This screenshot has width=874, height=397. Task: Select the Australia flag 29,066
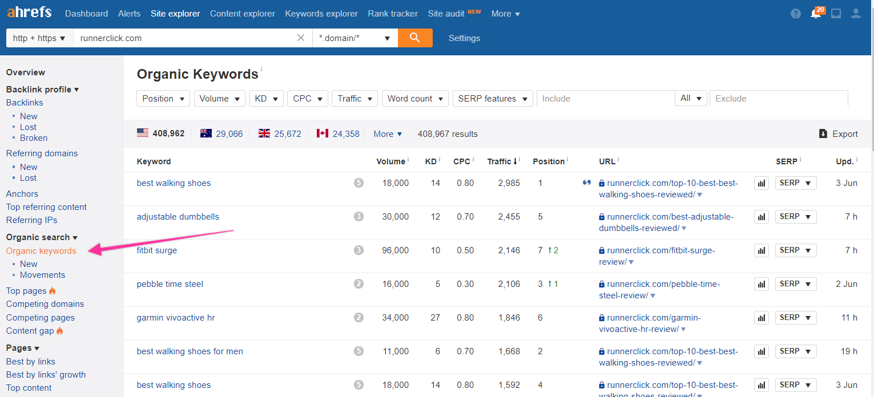tap(221, 134)
